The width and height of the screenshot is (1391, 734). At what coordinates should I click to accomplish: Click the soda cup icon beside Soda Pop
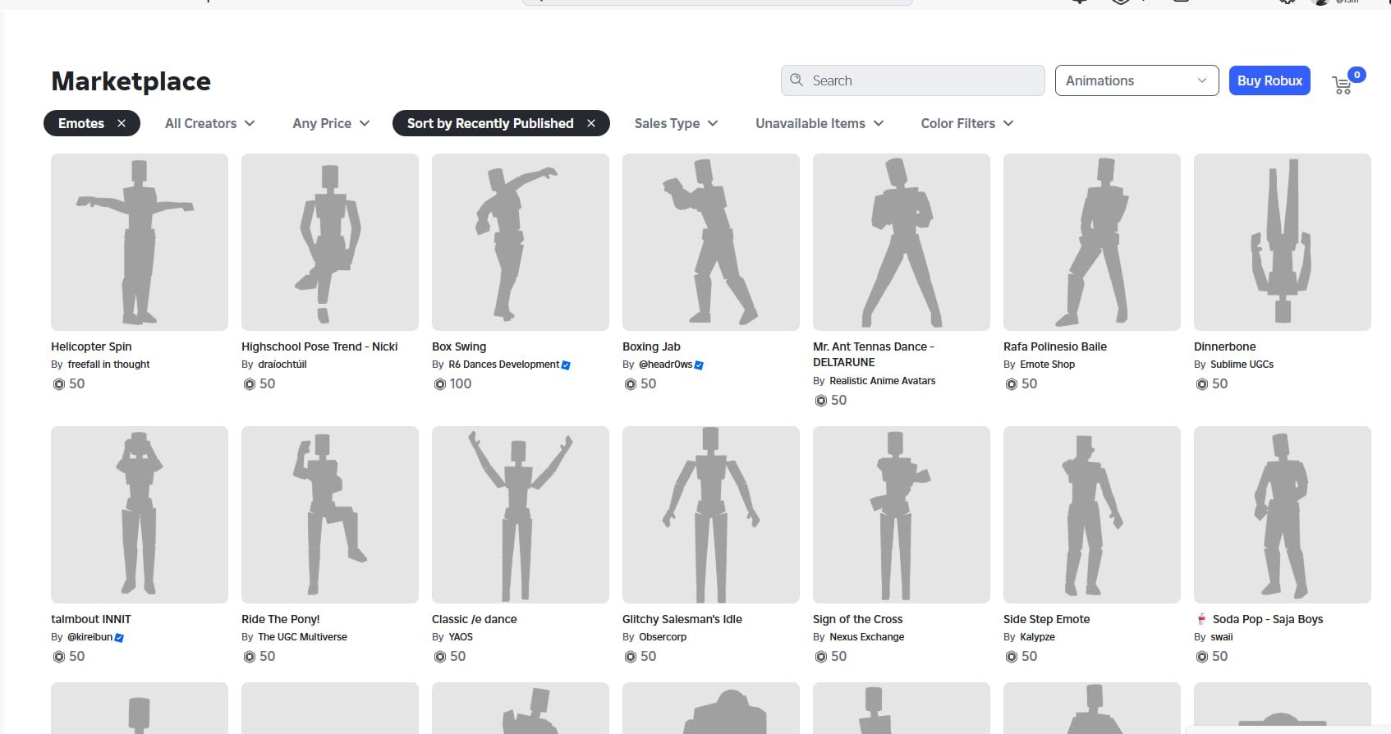point(1201,619)
